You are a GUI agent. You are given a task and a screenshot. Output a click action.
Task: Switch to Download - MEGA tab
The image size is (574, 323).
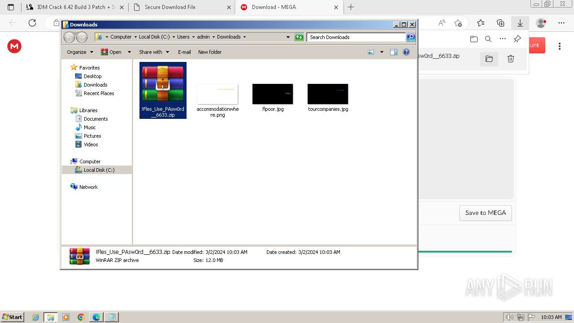pyautogui.click(x=288, y=7)
